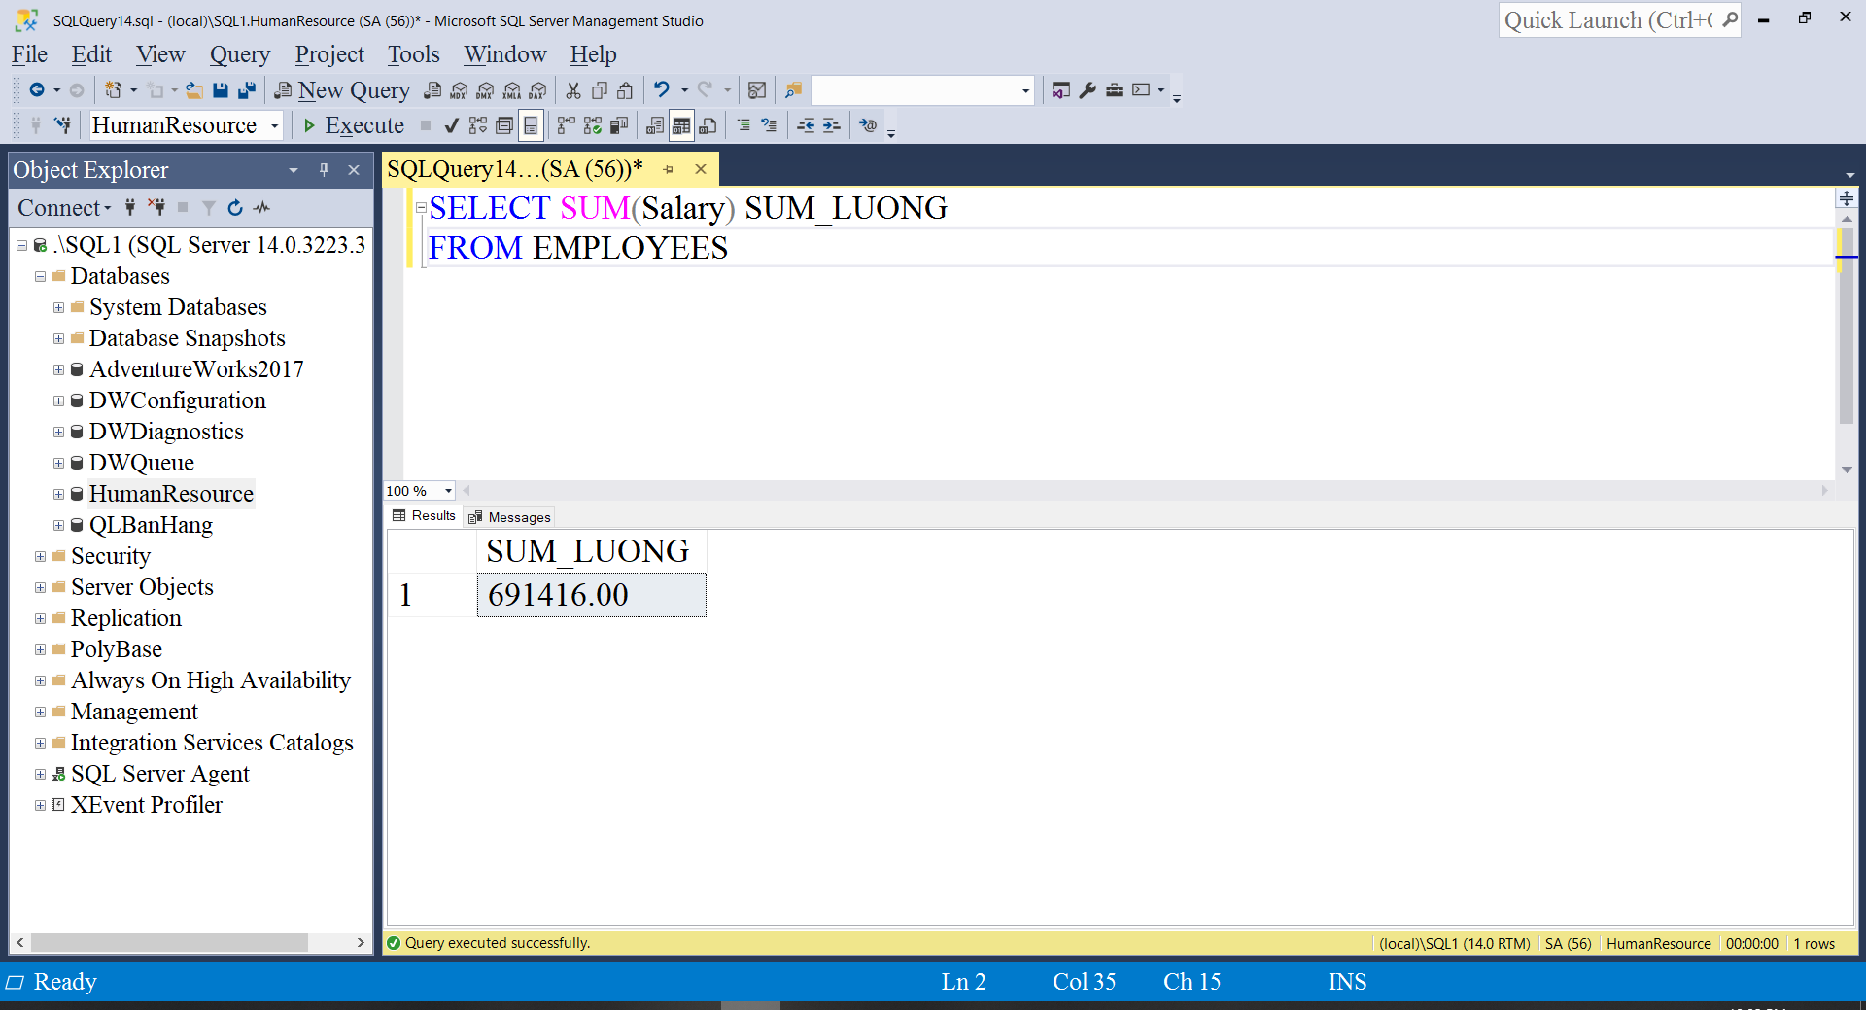Image resolution: width=1866 pixels, height=1010 pixels.
Task: Click the Object Explorer horizontal scrollbar
Action: click(x=170, y=942)
